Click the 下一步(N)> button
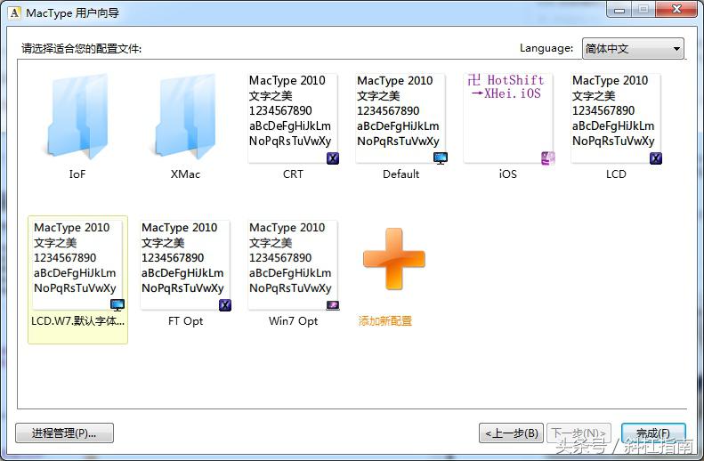This screenshot has height=461, width=704. point(579,433)
